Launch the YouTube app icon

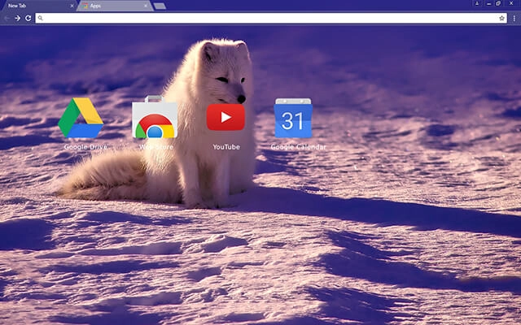click(226, 117)
